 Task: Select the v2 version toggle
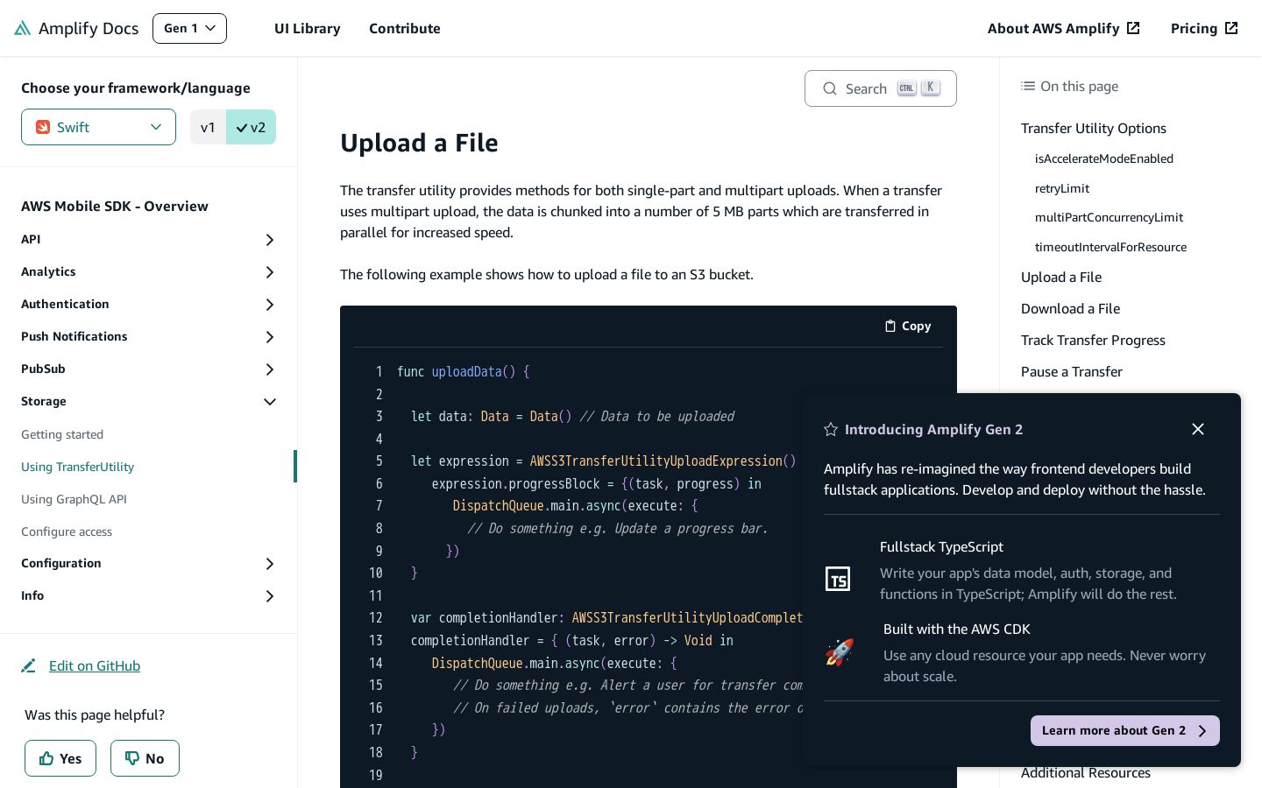251,127
